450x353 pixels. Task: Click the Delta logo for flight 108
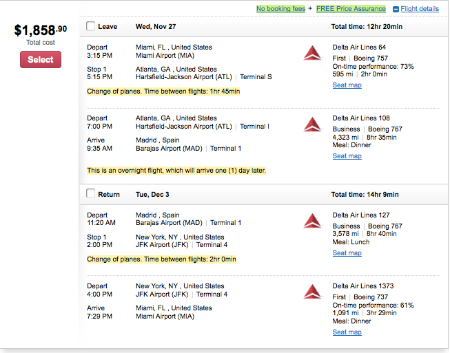pos(313,124)
